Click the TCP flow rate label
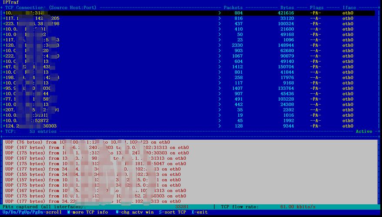The image size is (382, 217). [x=240, y=207]
